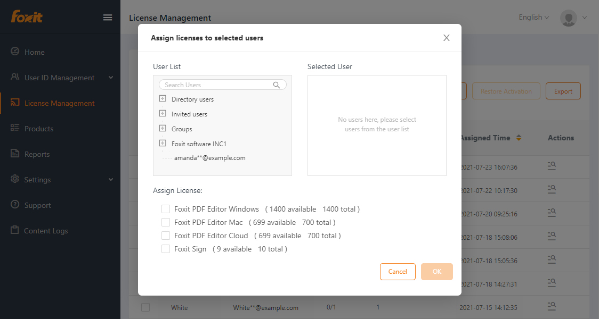
Task: Select License Management in the sidebar
Action: pos(59,103)
